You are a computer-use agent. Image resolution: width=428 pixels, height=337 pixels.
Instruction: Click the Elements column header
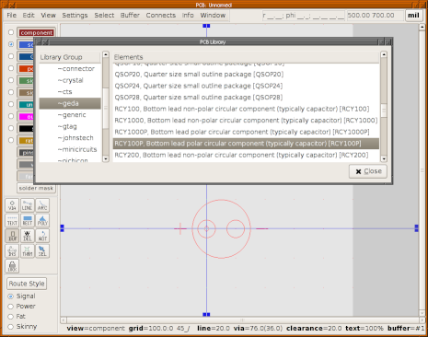[x=246, y=57]
